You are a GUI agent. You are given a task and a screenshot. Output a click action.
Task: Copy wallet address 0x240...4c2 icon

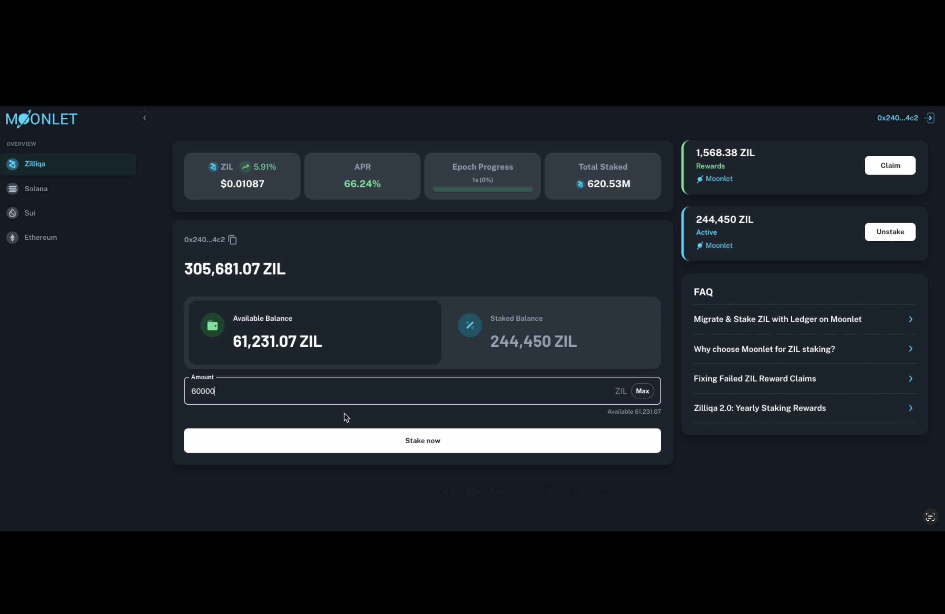pos(233,240)
